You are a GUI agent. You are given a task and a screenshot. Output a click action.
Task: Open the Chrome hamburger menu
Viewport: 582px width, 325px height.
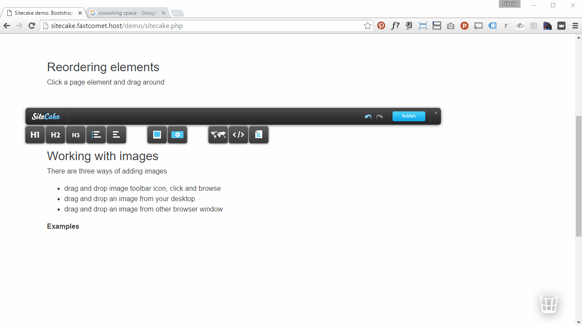pyautogui.click(x=575, y=26)
